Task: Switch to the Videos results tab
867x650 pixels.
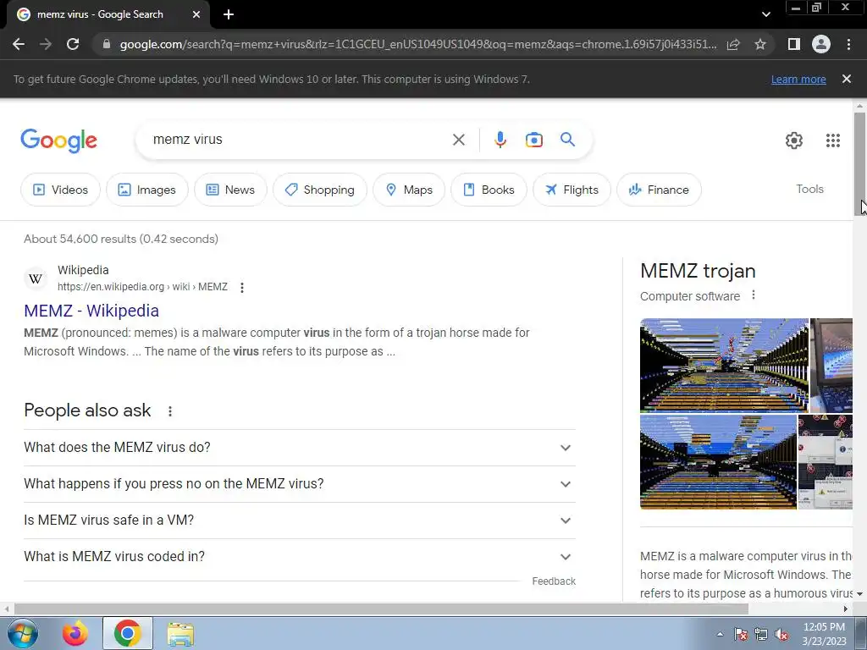Action: coord(60,190)
